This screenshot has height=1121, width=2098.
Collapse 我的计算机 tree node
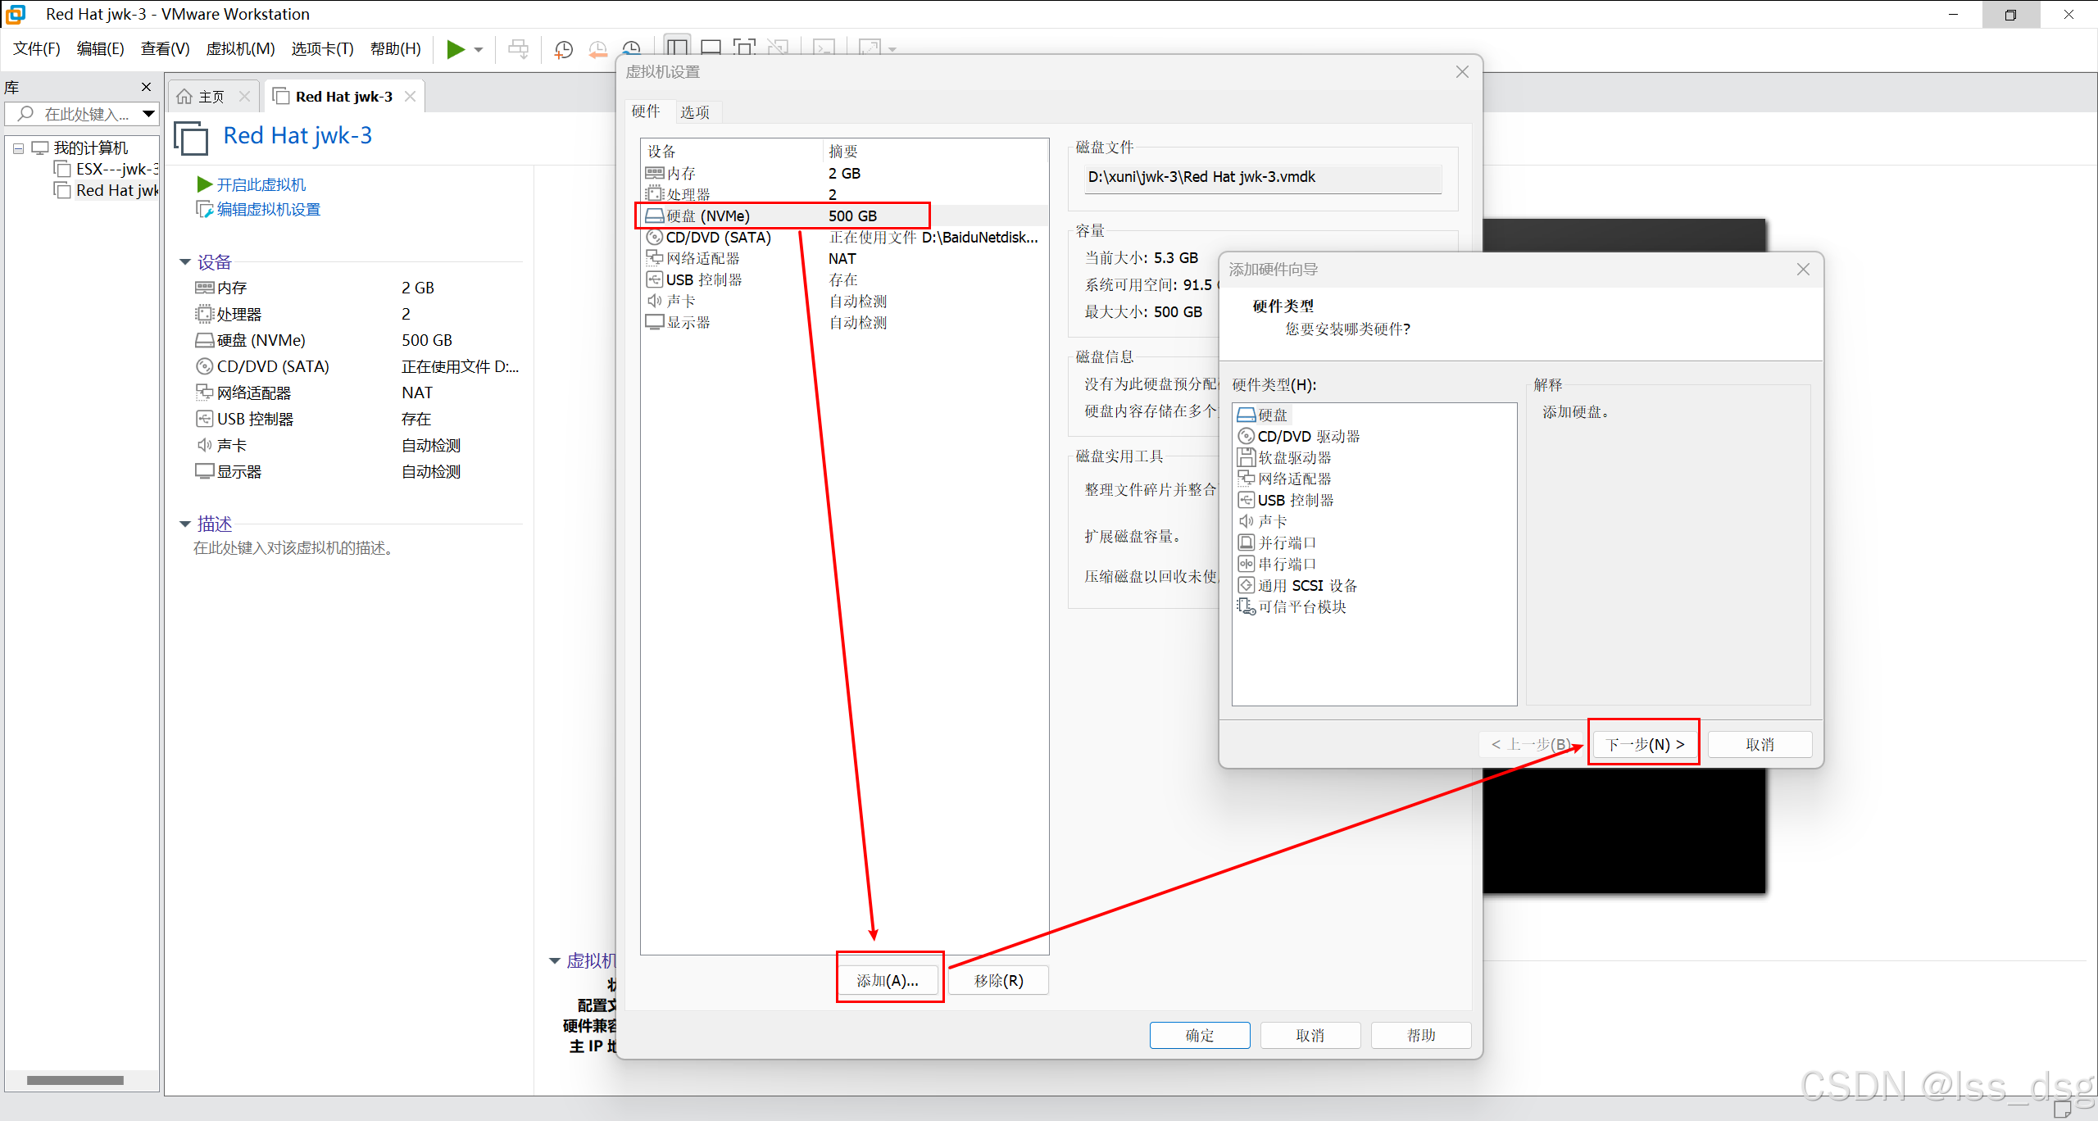pyautogui.click(x=18, y=148)
